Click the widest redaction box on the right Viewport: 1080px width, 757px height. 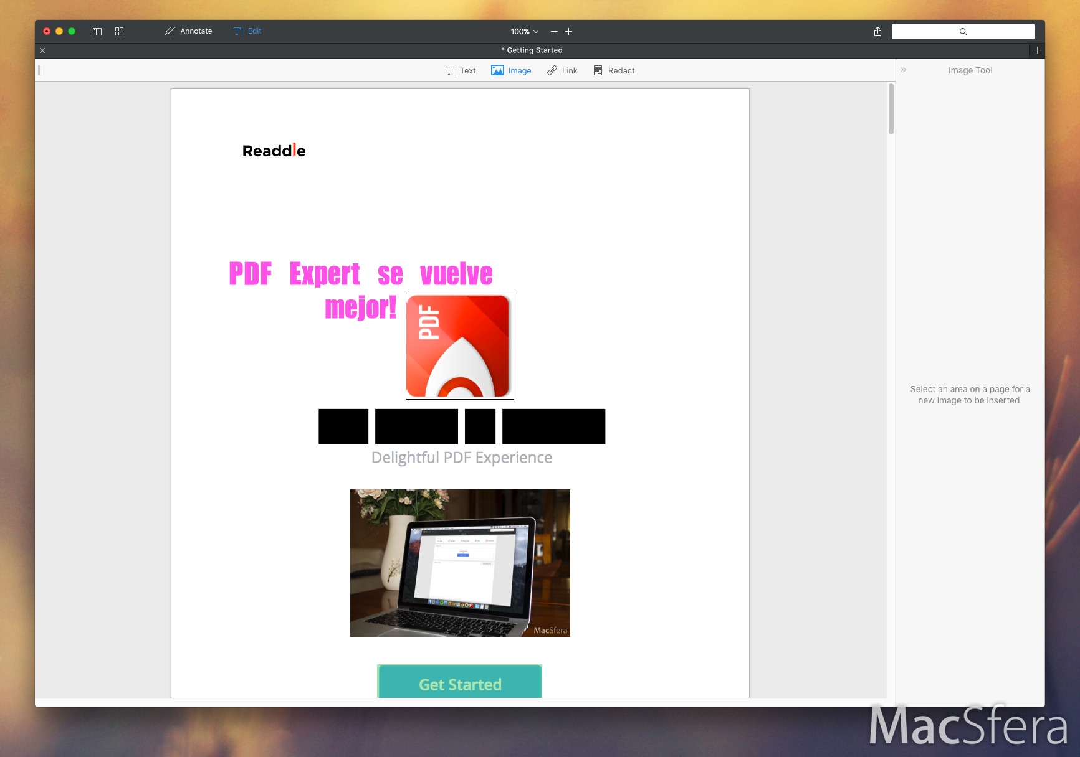click(553, 426)
